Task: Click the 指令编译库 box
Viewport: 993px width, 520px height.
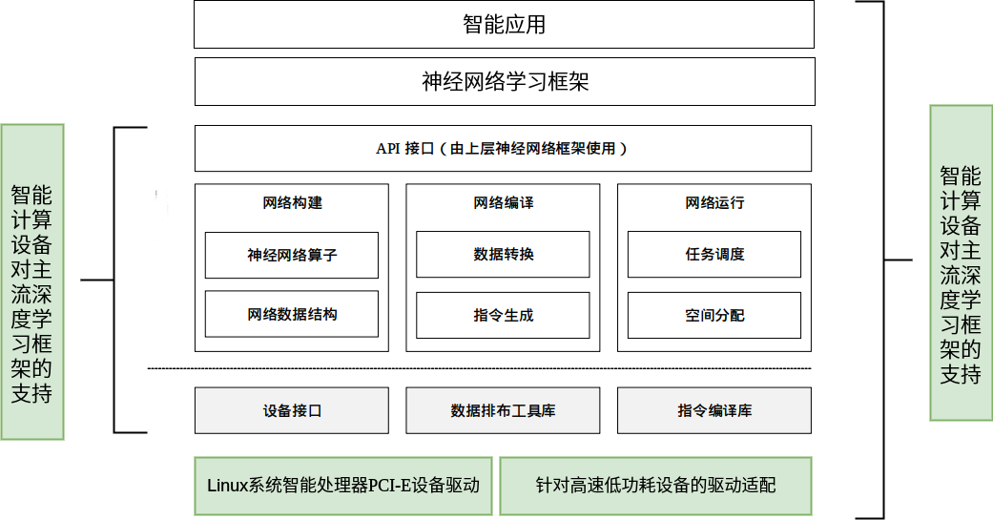Action: tap(714, 410)
